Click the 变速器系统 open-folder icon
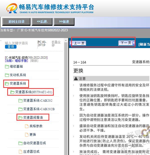 point(7,84)
